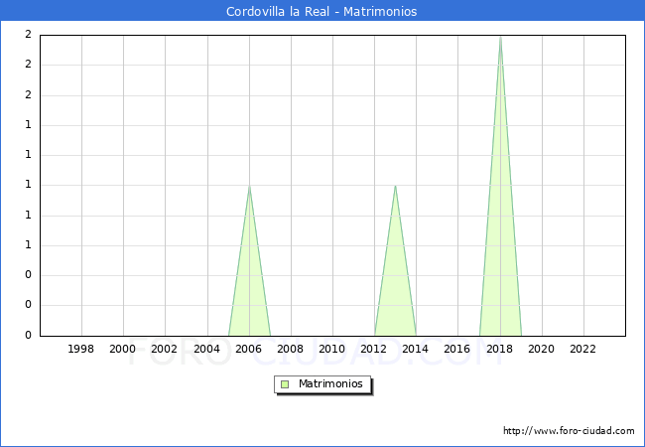The width and height of the screenshot is (645, 447).
Task: Click the 1998 x-axis label
Action: [81, 349]
